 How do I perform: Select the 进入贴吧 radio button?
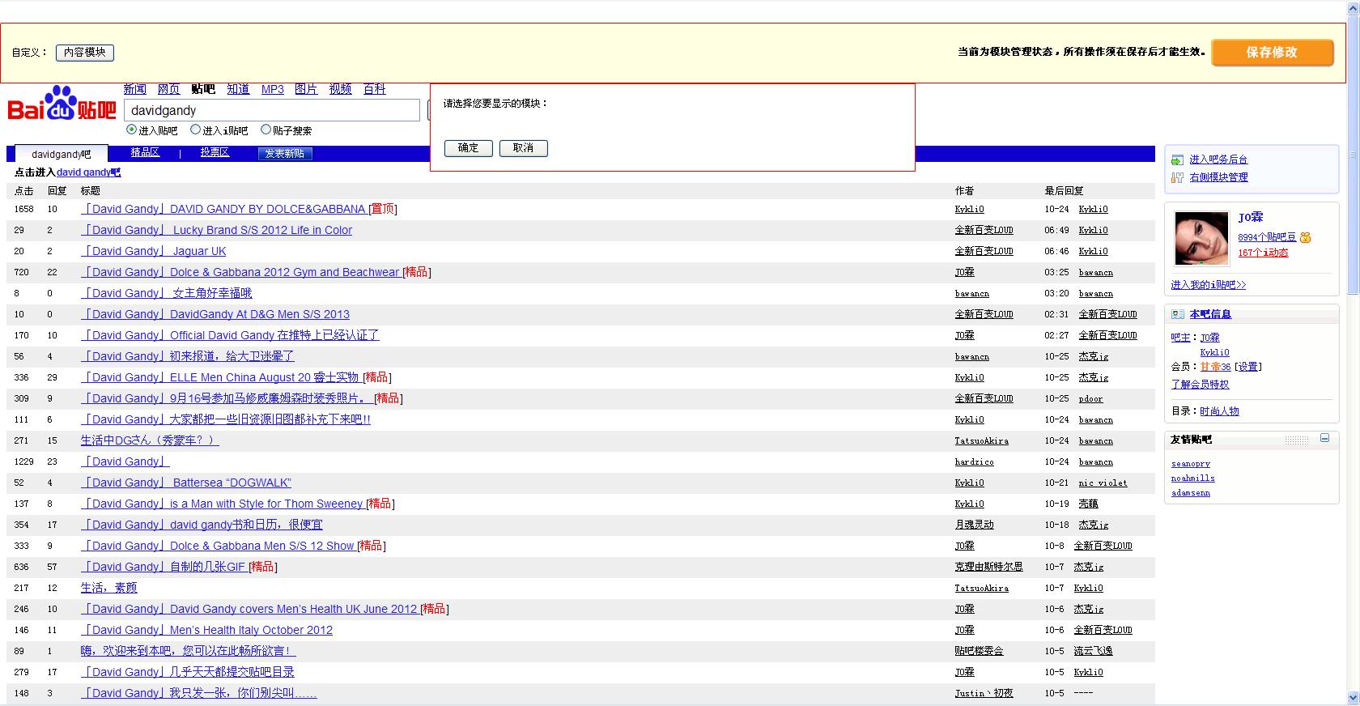point(131,130)
